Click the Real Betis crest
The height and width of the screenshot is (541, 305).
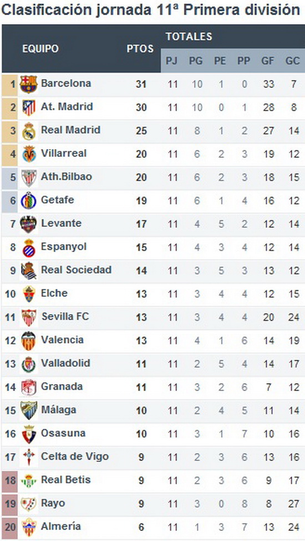[x=29, y=480]
